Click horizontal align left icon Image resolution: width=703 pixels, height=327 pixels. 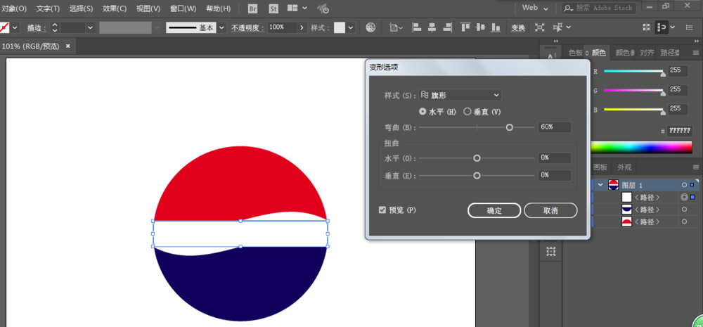point(416,27)
